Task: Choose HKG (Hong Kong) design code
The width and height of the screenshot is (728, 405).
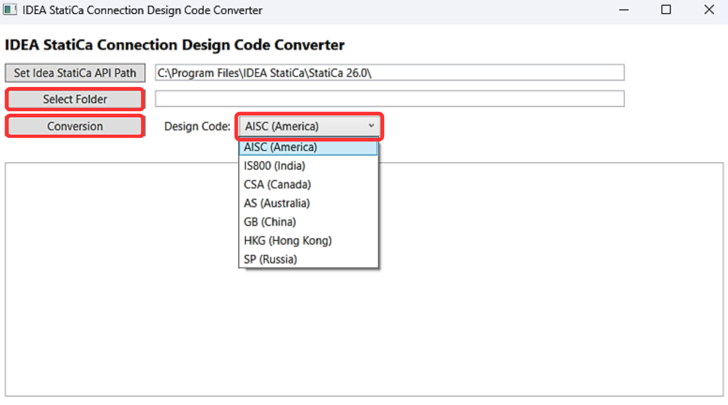Action: click(x=308, y=241)
